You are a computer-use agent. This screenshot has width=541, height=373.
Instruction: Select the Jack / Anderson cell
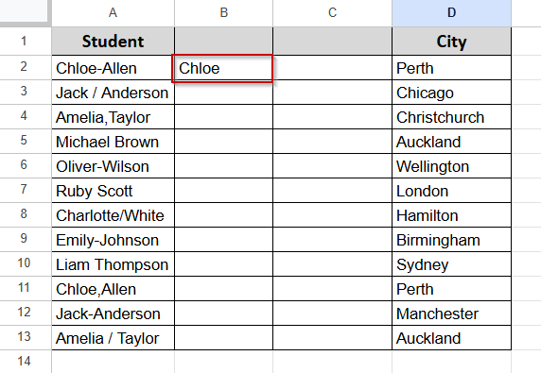click(113, 93)
